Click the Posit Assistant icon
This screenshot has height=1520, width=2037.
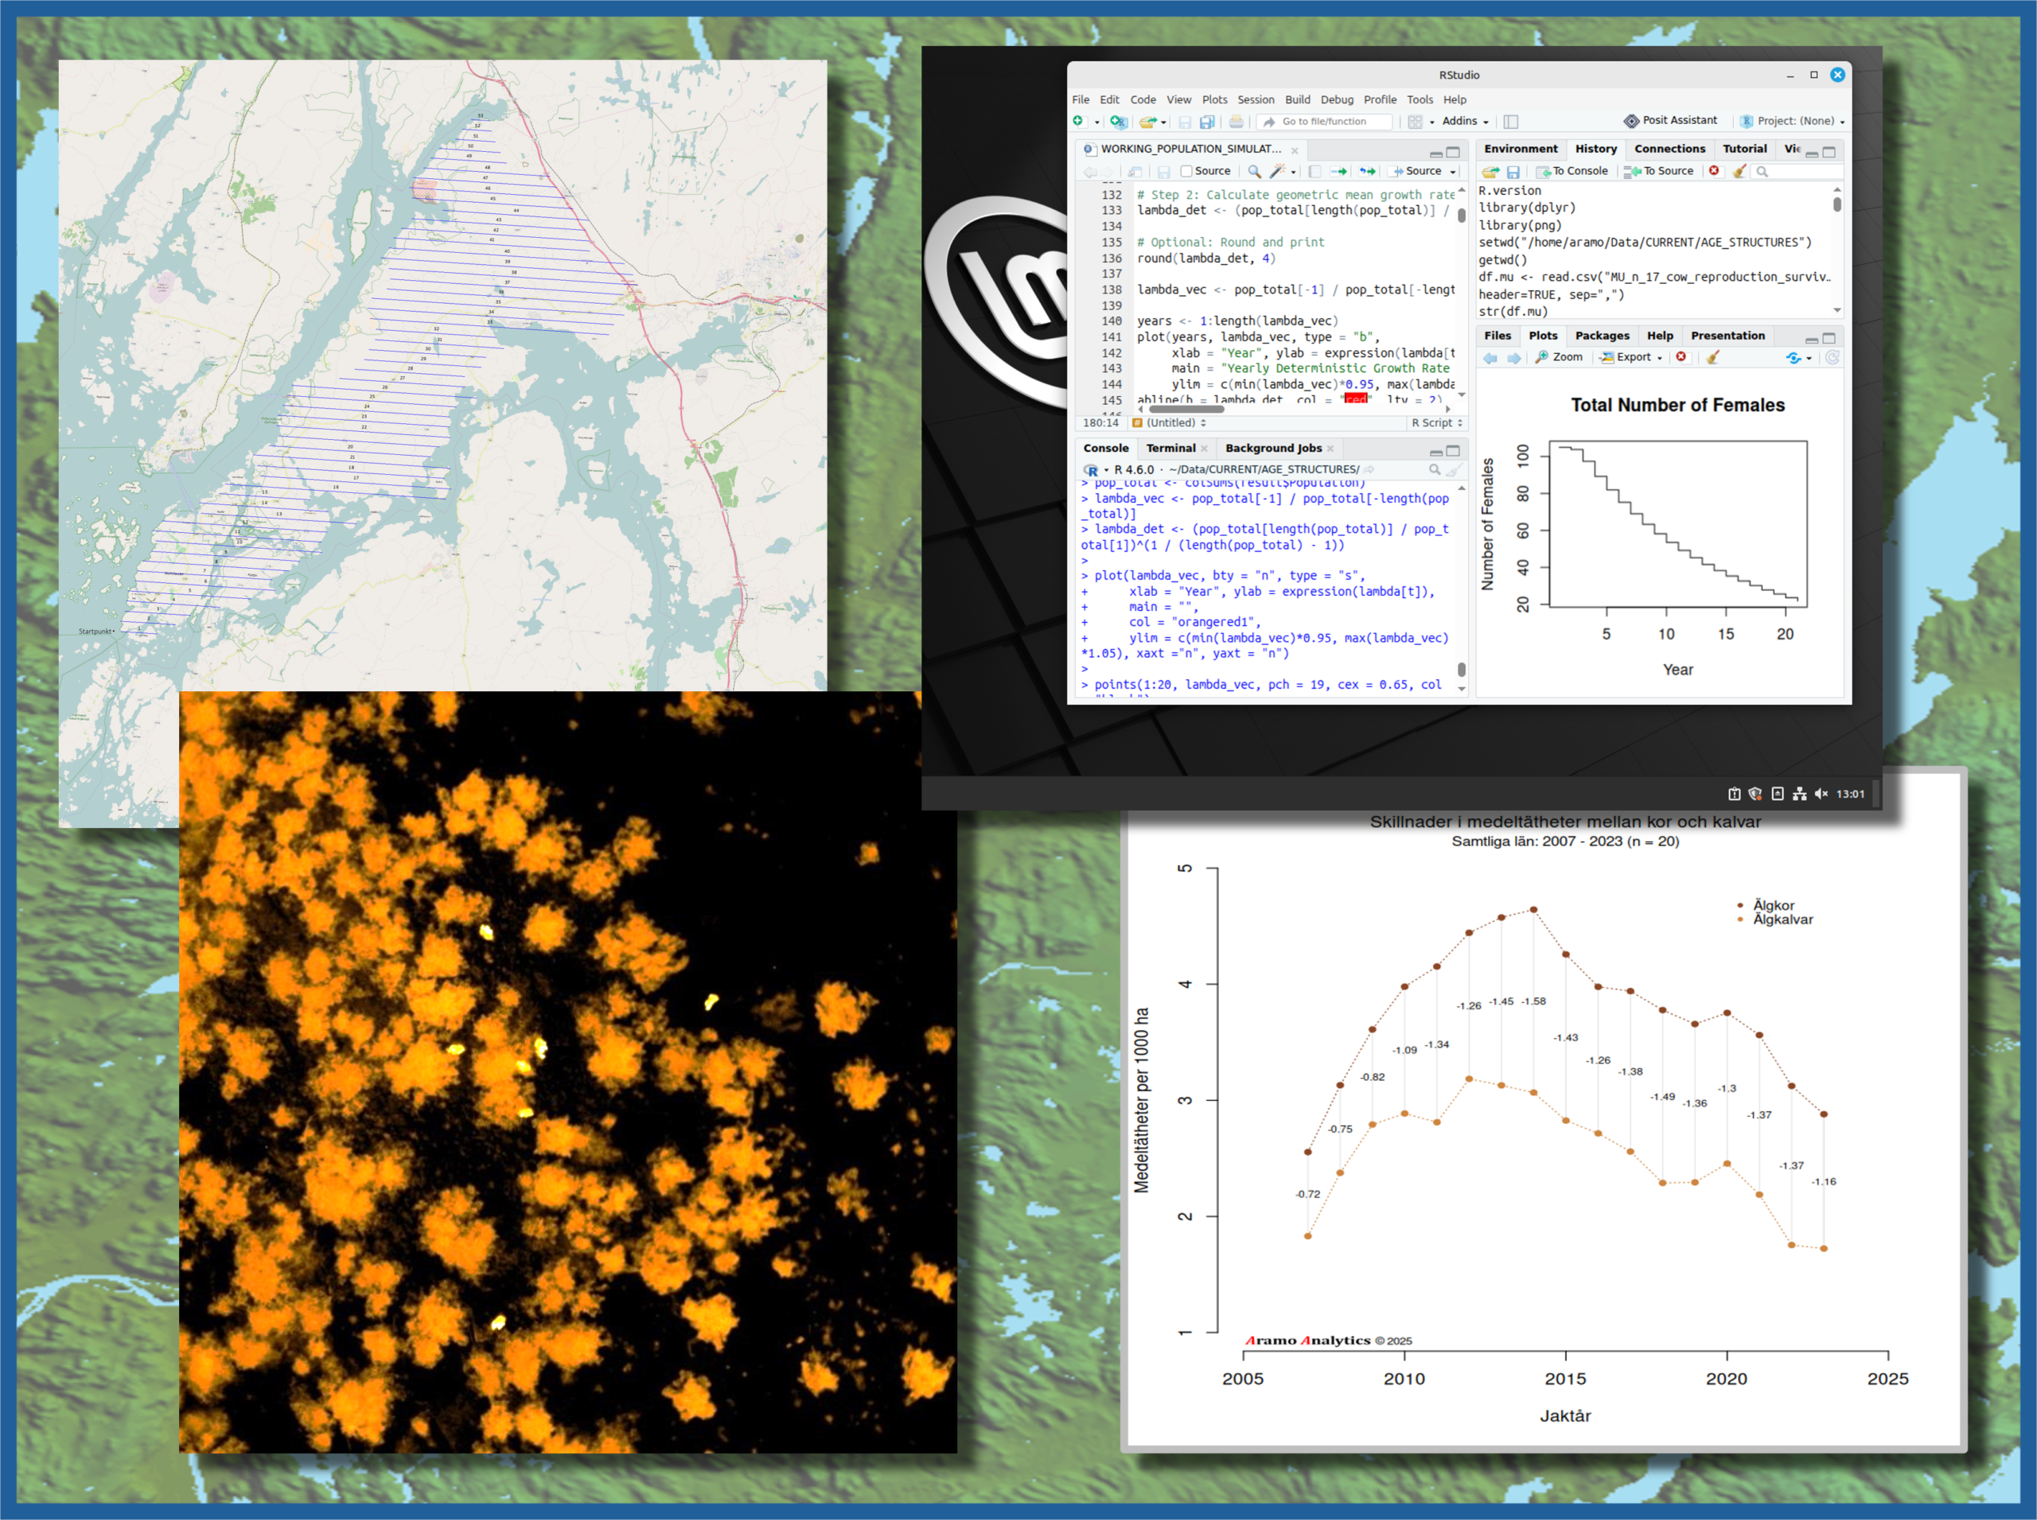pyautogui.click(x=1631, y=121)
